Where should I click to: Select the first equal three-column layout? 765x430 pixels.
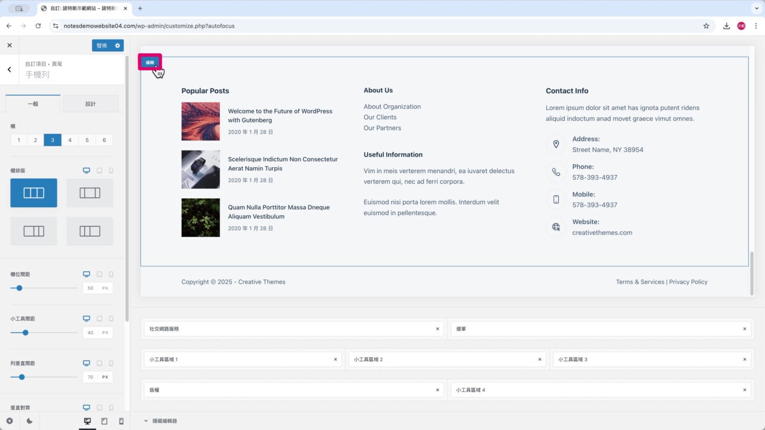(x=33, y=193)
